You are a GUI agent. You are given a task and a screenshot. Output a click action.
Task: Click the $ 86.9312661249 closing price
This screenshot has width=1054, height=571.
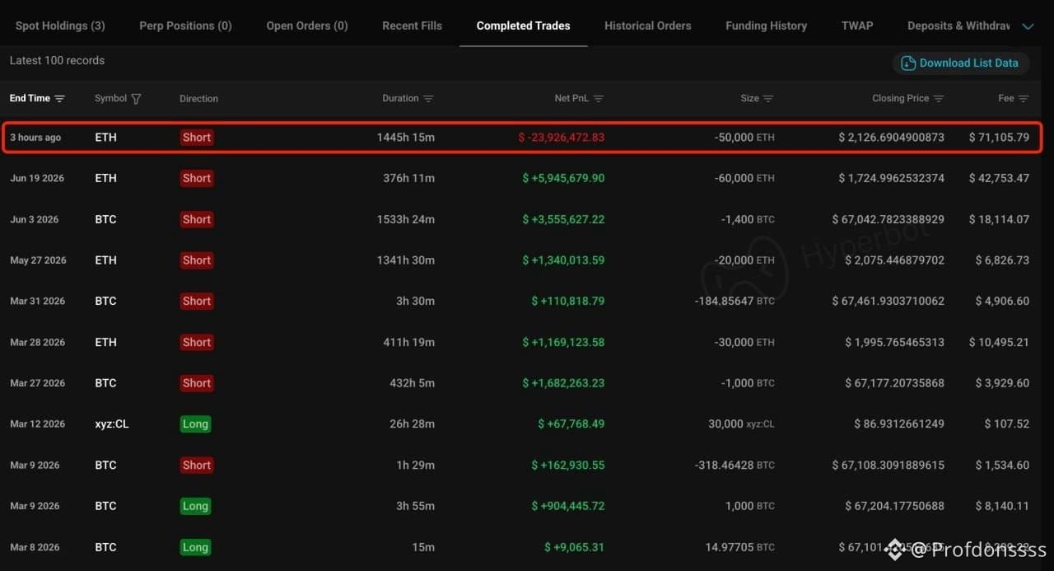899,424
